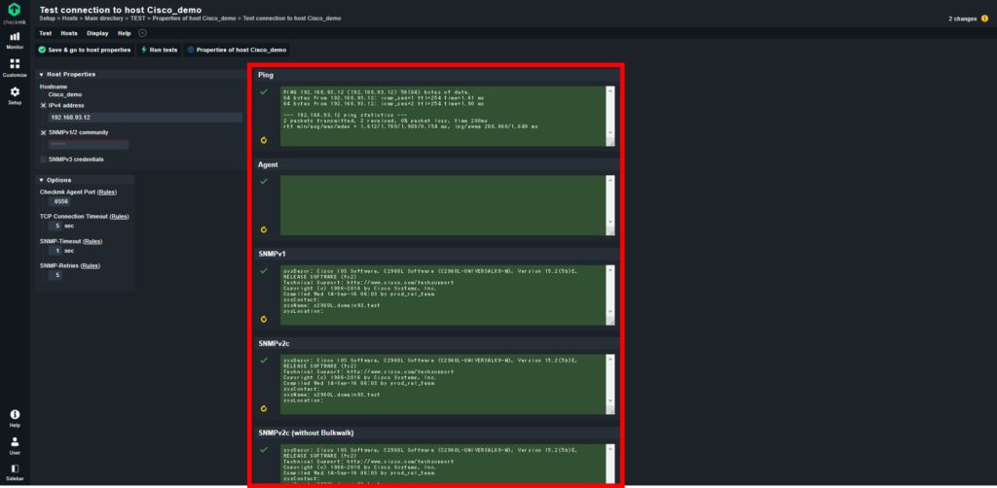The image size is (997, 488).
Task: Open Rules link for Checkmk Agent Port
Action: click(x=107, y=192)
